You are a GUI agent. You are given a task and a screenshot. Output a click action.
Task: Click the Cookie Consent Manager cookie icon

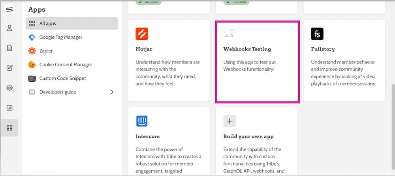(x=32, y=65)
